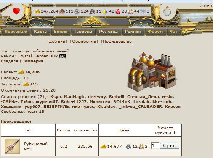This screenshot has width=213, height=158.
Task: Follow the Добыча link
Action: tap(57, 41)
